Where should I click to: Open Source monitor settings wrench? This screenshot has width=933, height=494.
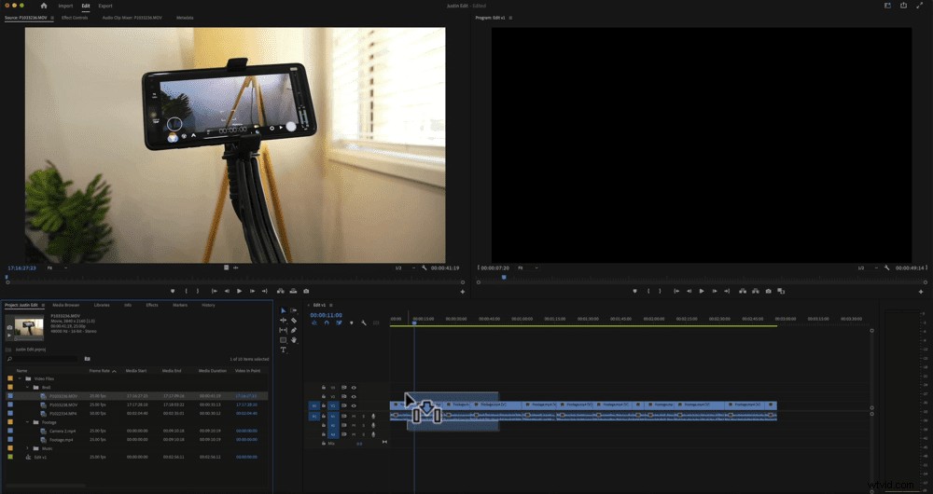click(x=425, y=268)
